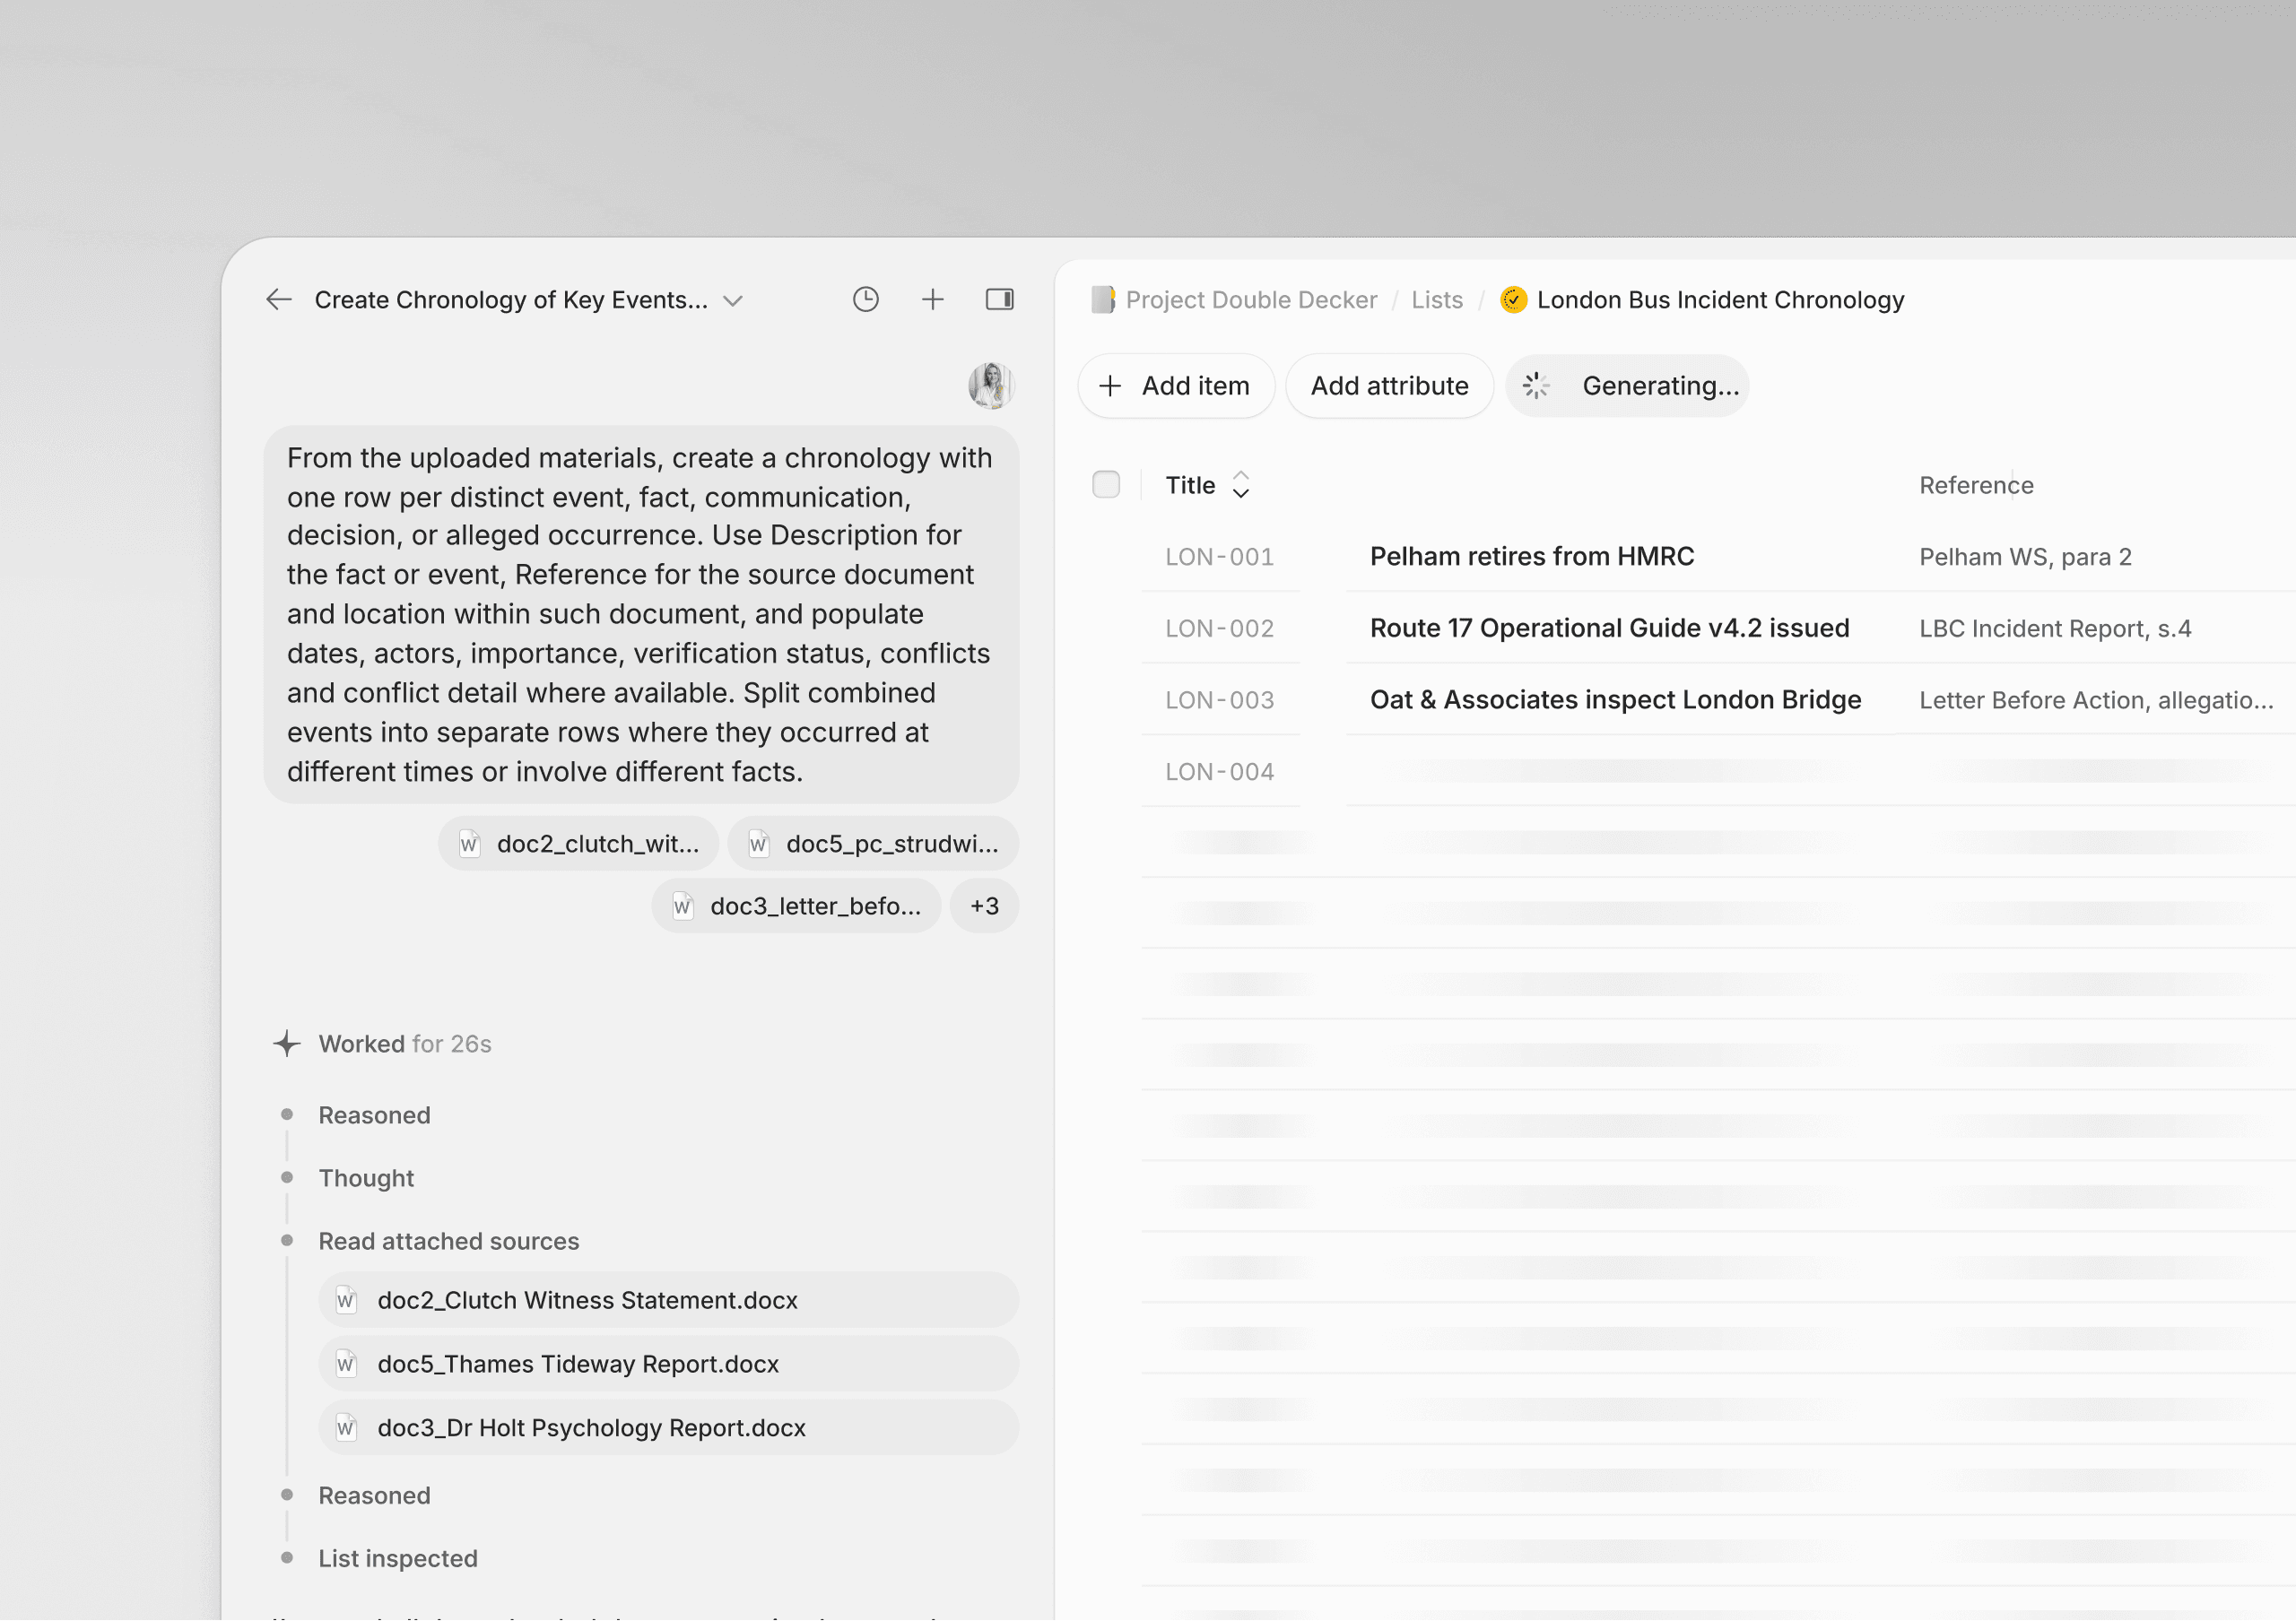Click the yellow London Bus Incident Chronology icon
2296x1621 pixels.
[x=1513, y=299]
